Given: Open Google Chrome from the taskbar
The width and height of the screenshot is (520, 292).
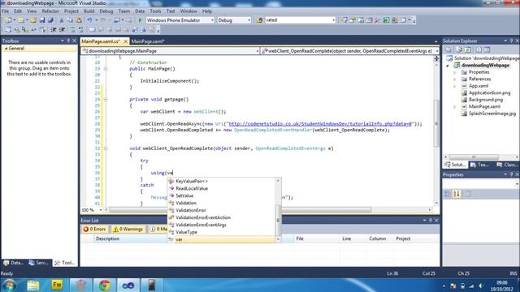Looking at the screenshot, I should pyautogui.click(x=104, y=285).
